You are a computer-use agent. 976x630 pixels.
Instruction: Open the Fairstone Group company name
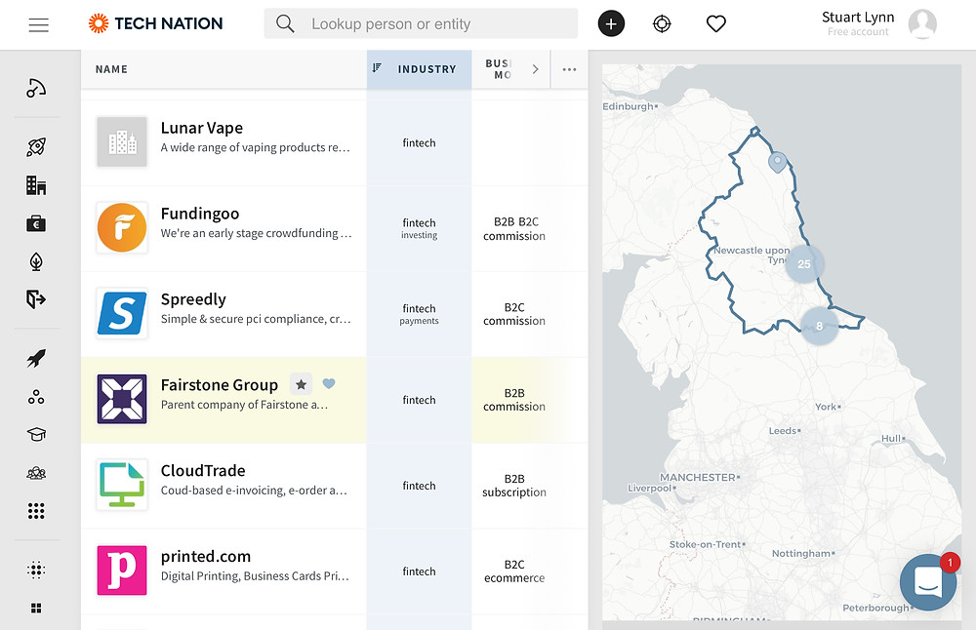pos(219,385)
